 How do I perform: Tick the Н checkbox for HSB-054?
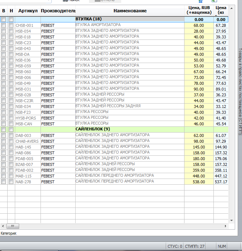click(x=11, y=31)
